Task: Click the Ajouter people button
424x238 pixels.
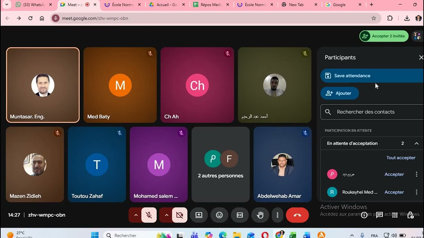Action: tap(340, 93)
